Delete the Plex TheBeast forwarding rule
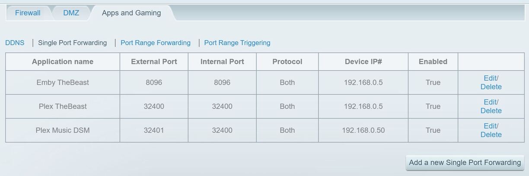Image resolution: width=529 pixels, height=176 pixels. point(491,110)
